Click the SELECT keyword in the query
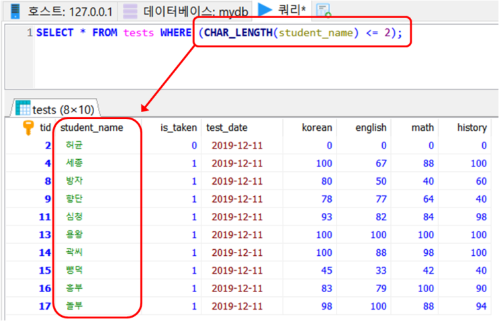Viewport: 499px width, 321px height. click(x=55, y=32)
